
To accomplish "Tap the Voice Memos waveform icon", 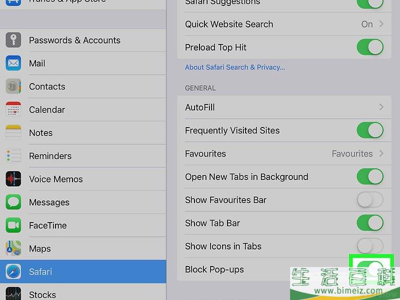I will 13,179.
